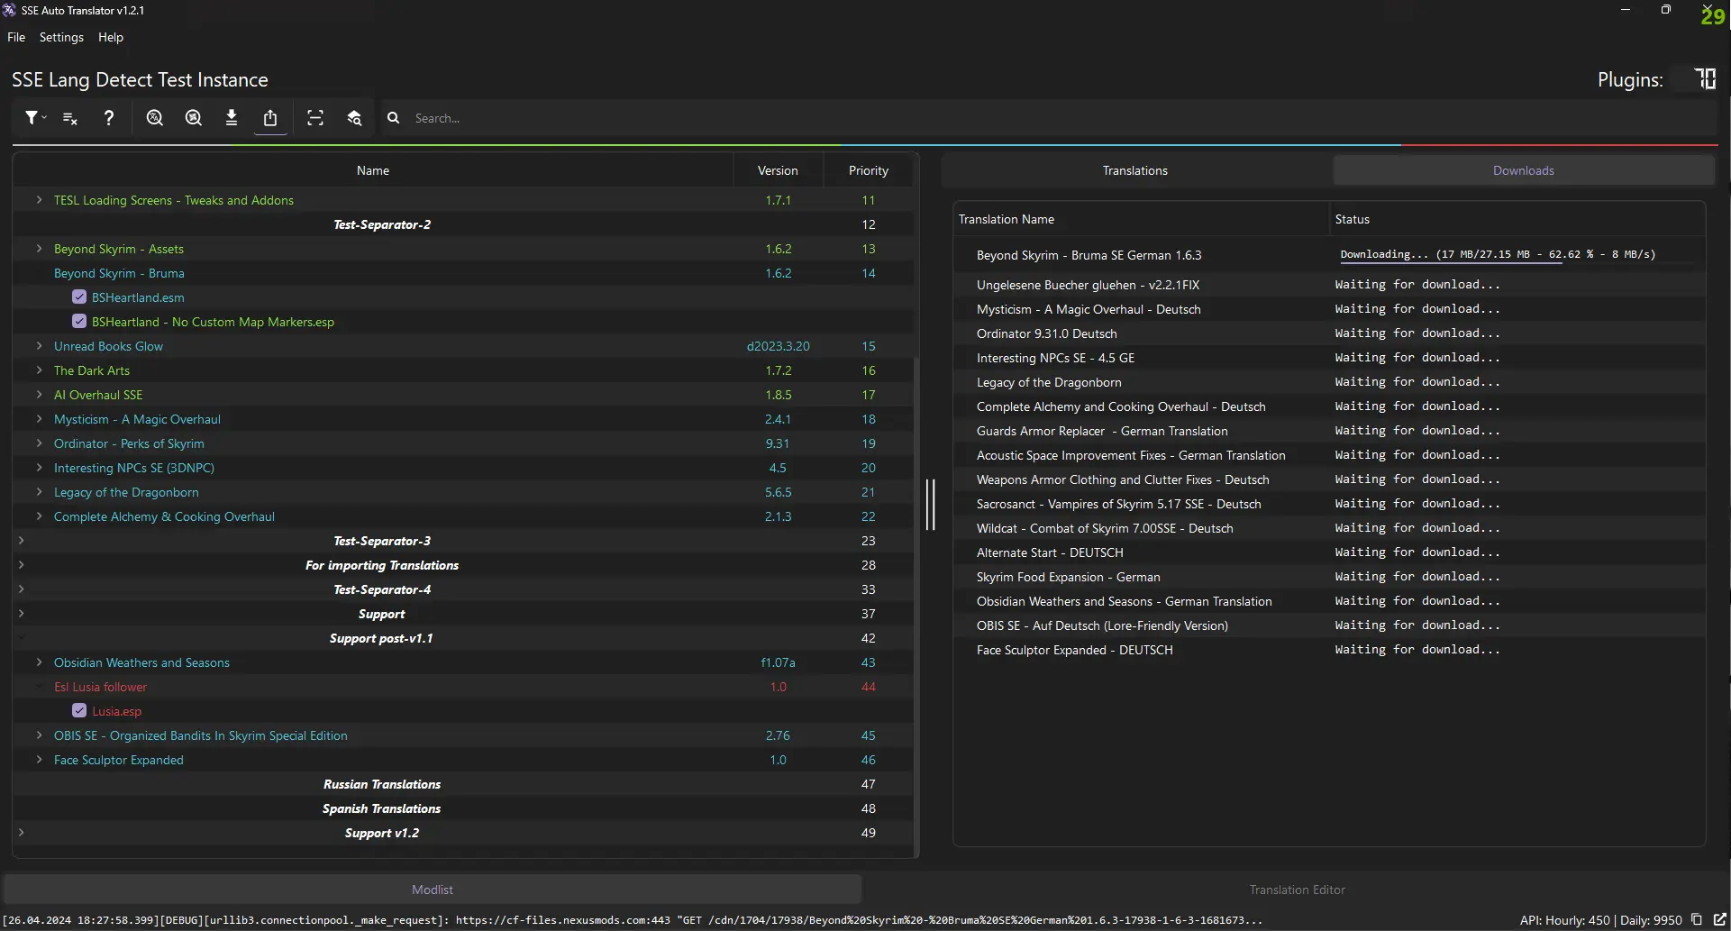Open the File menu
Viewport: 1731px width, 931px height.
(16, 37)
